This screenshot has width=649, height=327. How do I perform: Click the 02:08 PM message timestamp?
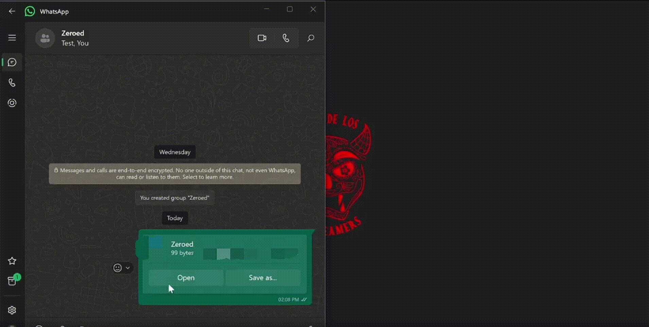tap(288, 299)
